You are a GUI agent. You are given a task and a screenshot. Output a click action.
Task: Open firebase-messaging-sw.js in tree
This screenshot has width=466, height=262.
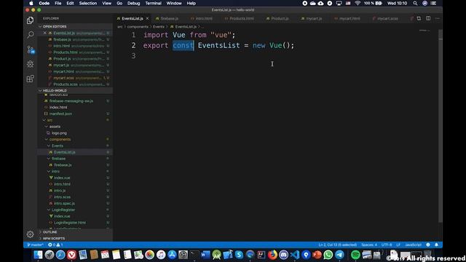(75, 101)
